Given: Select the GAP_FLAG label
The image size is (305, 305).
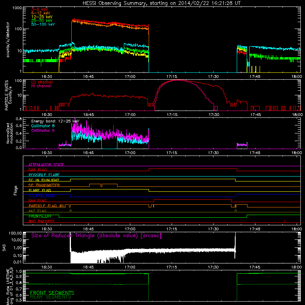Looking at the screenshot, I should click(37, 170).
